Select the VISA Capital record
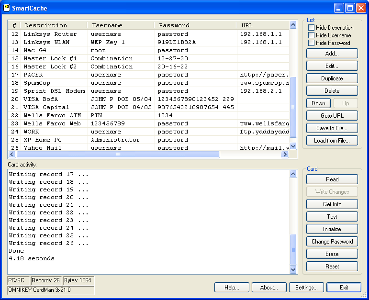The height and width of the screenshot is (300, 369). (x=149, y=107)
